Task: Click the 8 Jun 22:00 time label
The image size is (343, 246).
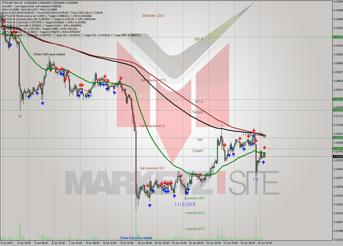Action: pos(110,243)
